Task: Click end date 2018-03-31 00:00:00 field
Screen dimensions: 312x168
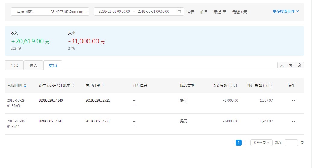Action: [x=153, y=11]
